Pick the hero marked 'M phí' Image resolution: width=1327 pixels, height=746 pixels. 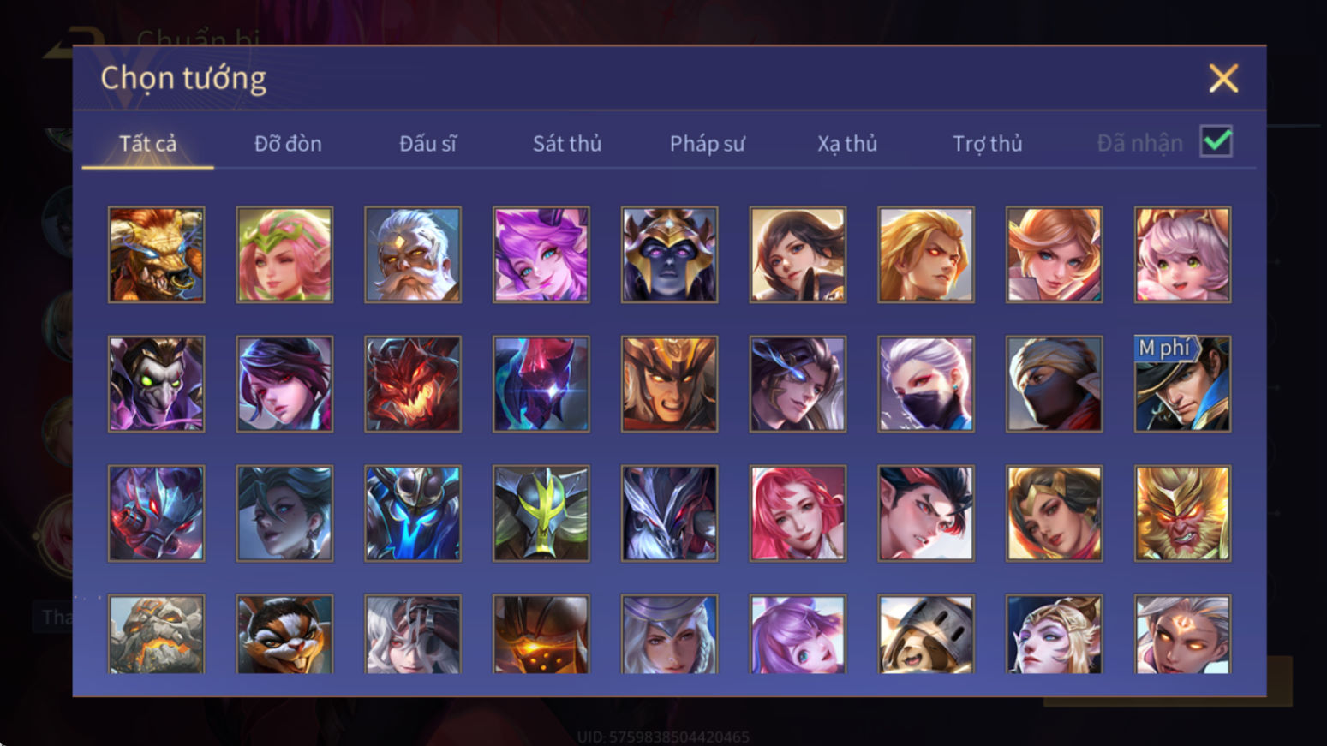tap(1182, 384)
